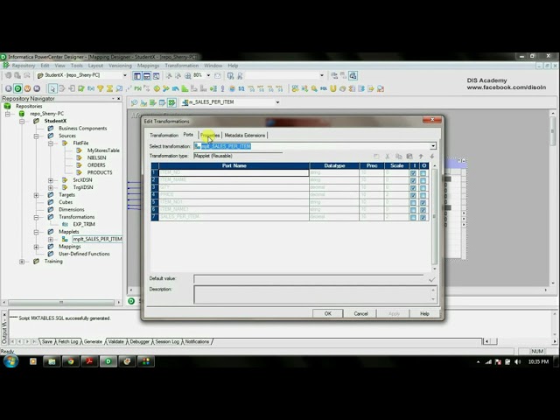Click the paste port icon in dialog
560x420 pixels.
(409, 157)
